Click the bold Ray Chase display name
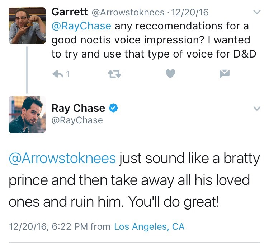The image size is (269, 243). pos(79,108)
